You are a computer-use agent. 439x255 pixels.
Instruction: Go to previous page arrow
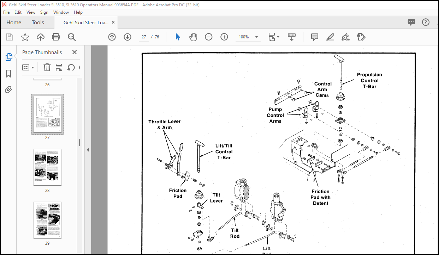tap(112, 37)
